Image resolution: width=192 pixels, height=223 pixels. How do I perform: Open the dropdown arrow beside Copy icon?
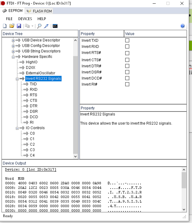coord(32,26)
